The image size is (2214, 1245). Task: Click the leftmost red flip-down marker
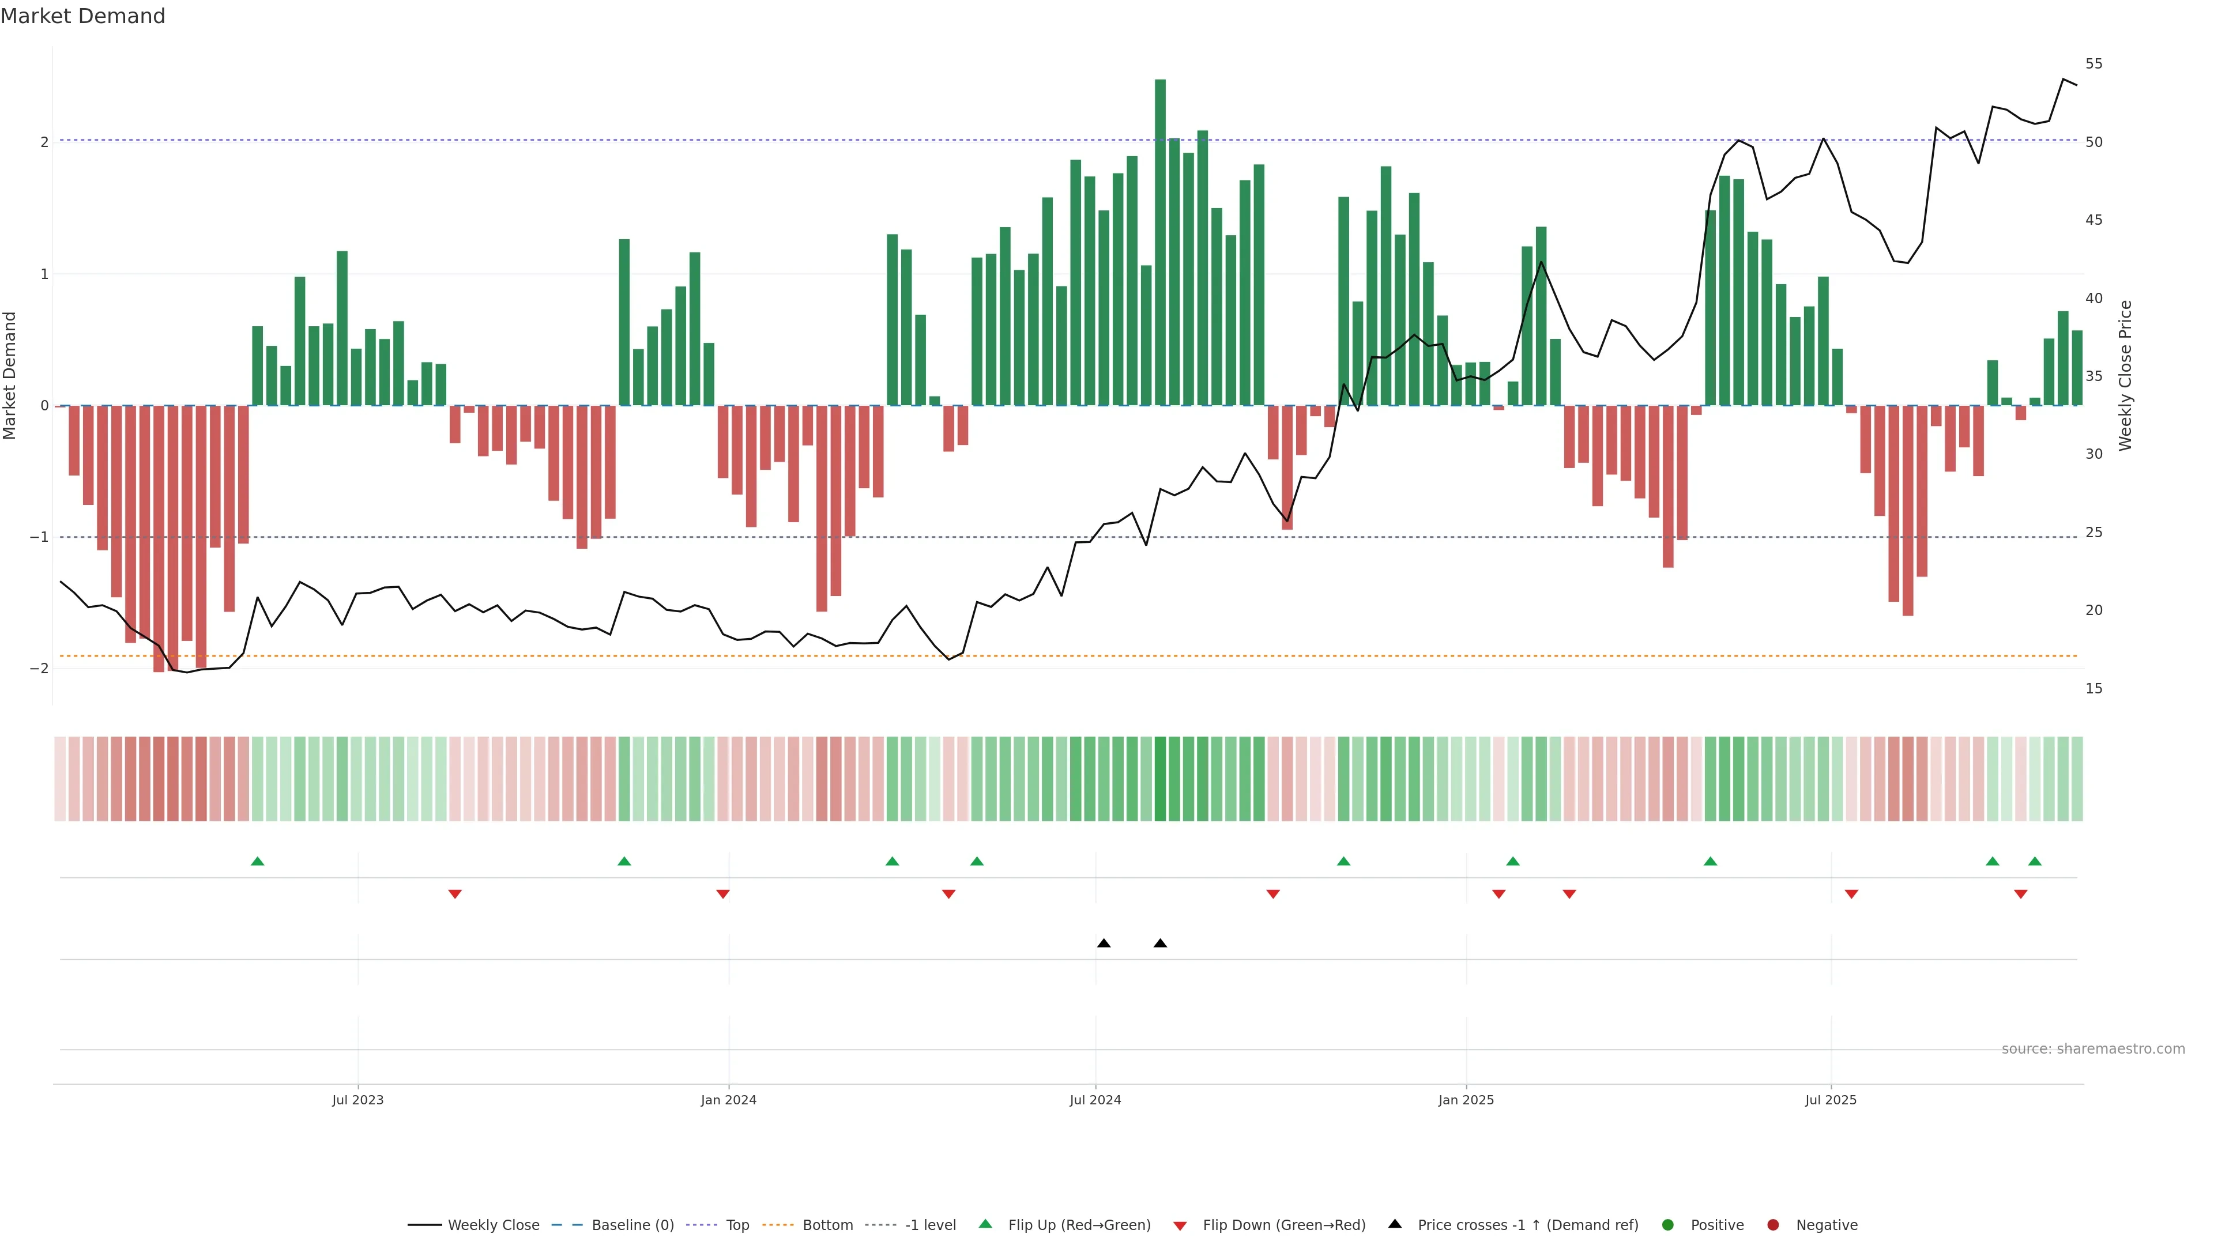click(x=455, y=895)
